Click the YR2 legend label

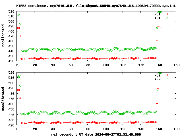(158, 79)
